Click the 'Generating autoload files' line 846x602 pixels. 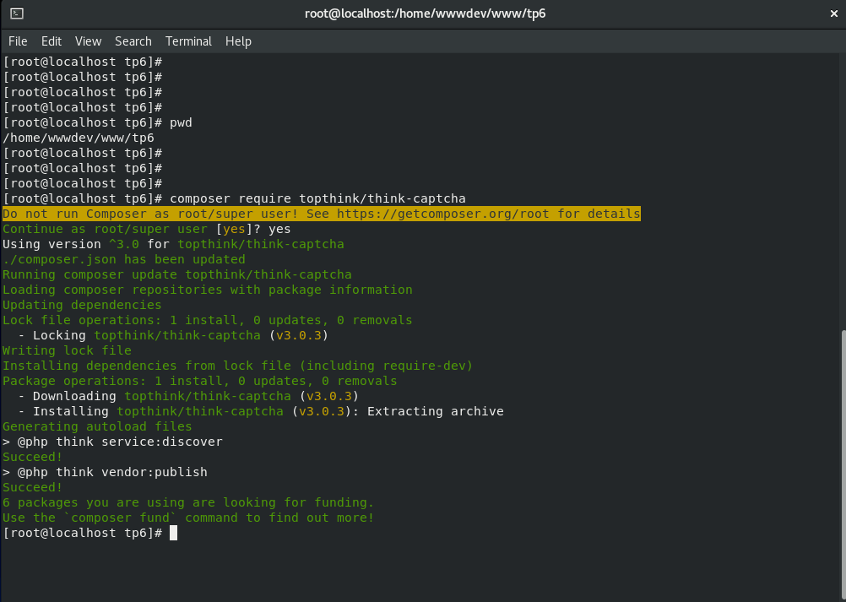[97, 426]
